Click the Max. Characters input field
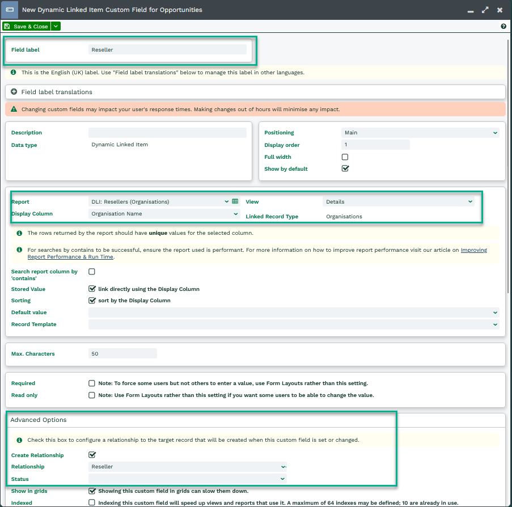Image resolution: width=512 pixels, height=507 pixels. (122, 354)
